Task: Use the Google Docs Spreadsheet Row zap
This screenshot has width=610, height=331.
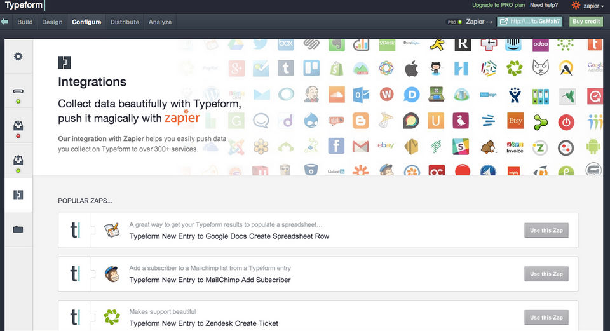Action: click(x=546, y=230)
